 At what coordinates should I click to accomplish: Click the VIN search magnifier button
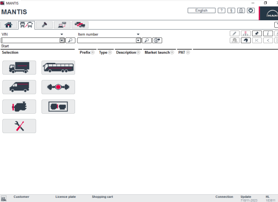pos(70,40)
